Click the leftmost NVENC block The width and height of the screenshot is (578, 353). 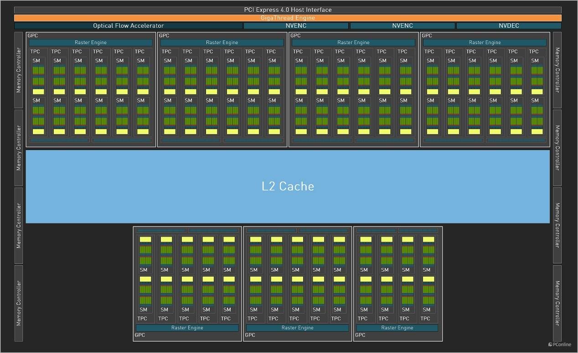296,26
